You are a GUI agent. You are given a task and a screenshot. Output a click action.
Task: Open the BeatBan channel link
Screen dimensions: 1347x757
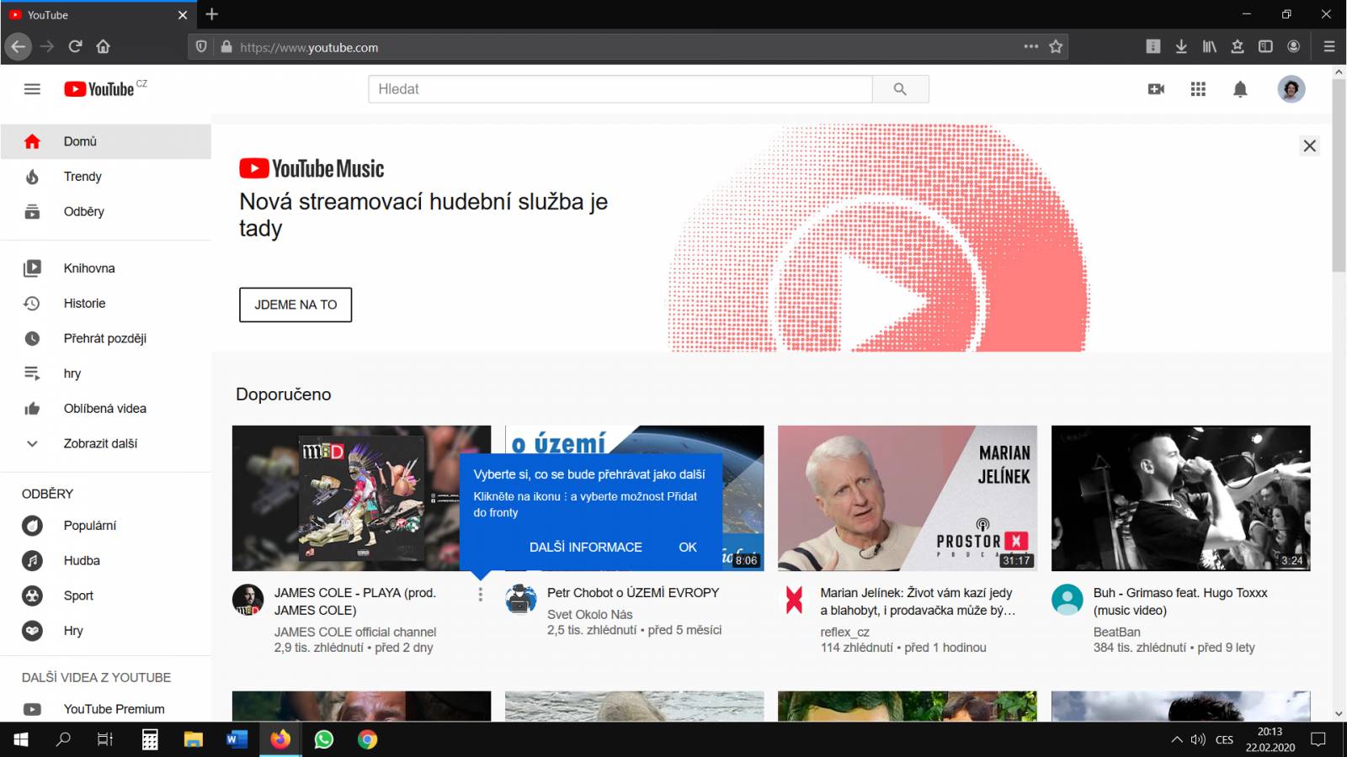(x=1116, y=632)
